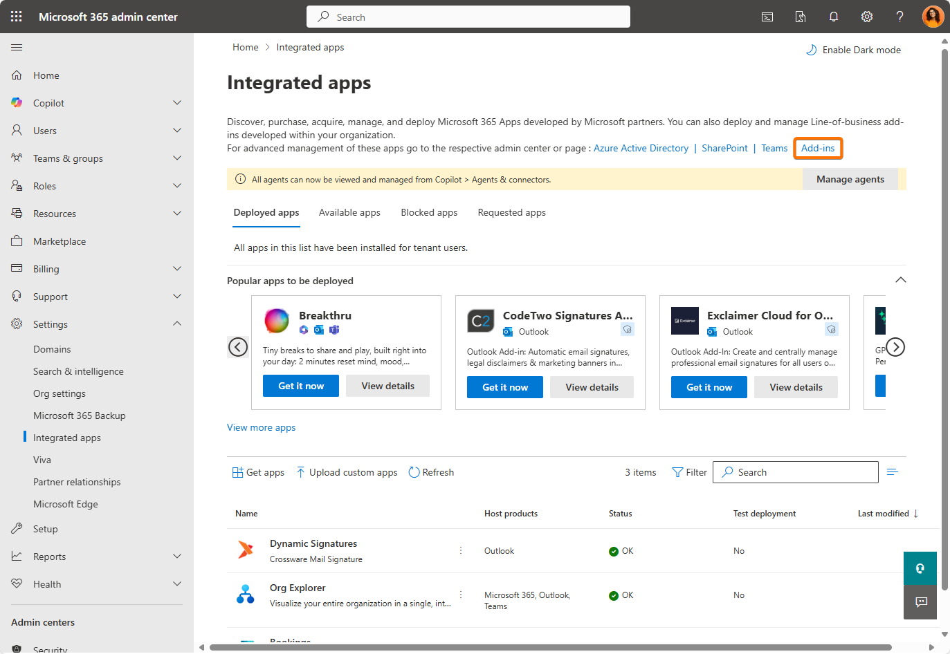This screenshot has height=654, width=950.
Task: Click the help question mark icon
Action: pos(899,17)
